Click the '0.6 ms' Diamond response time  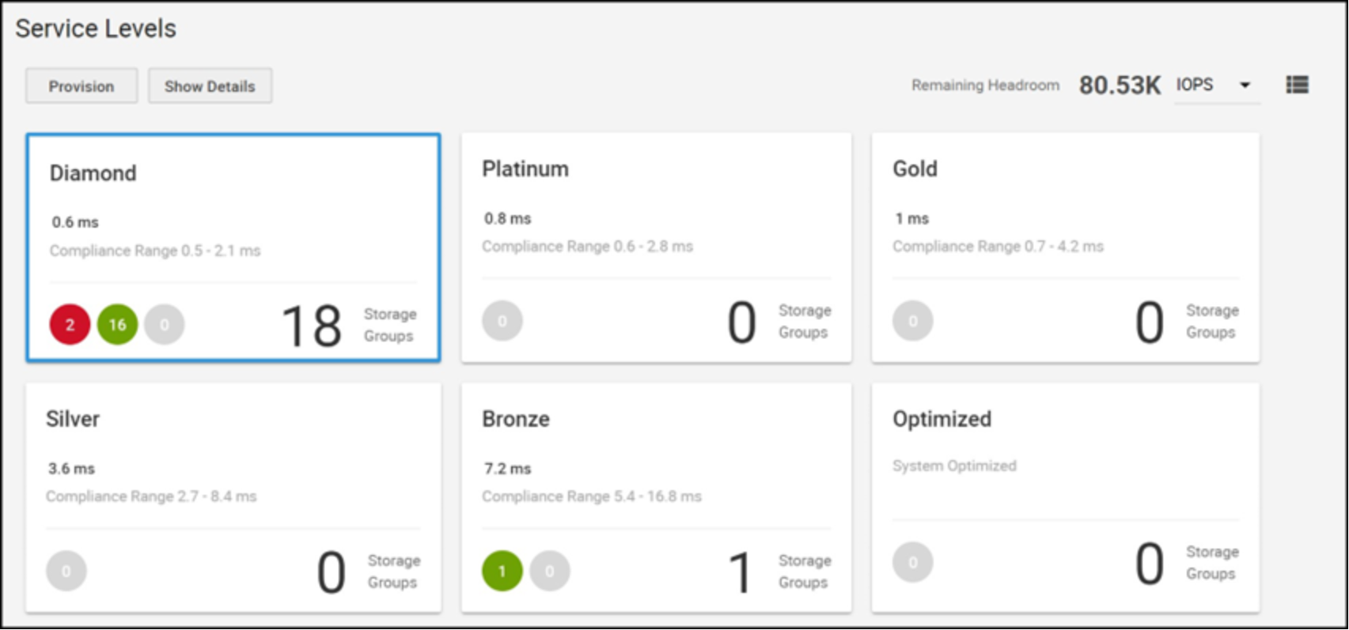coord(75,222)
